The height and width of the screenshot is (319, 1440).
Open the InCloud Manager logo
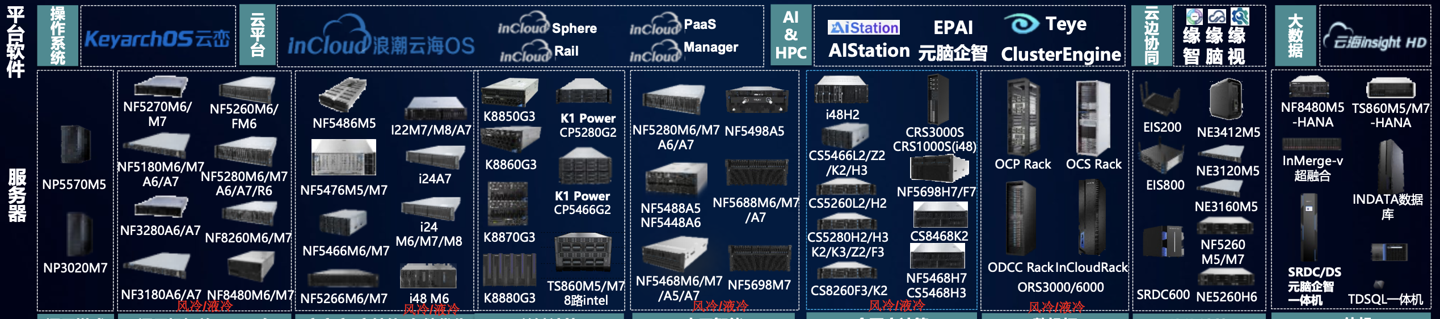[684, 50]
